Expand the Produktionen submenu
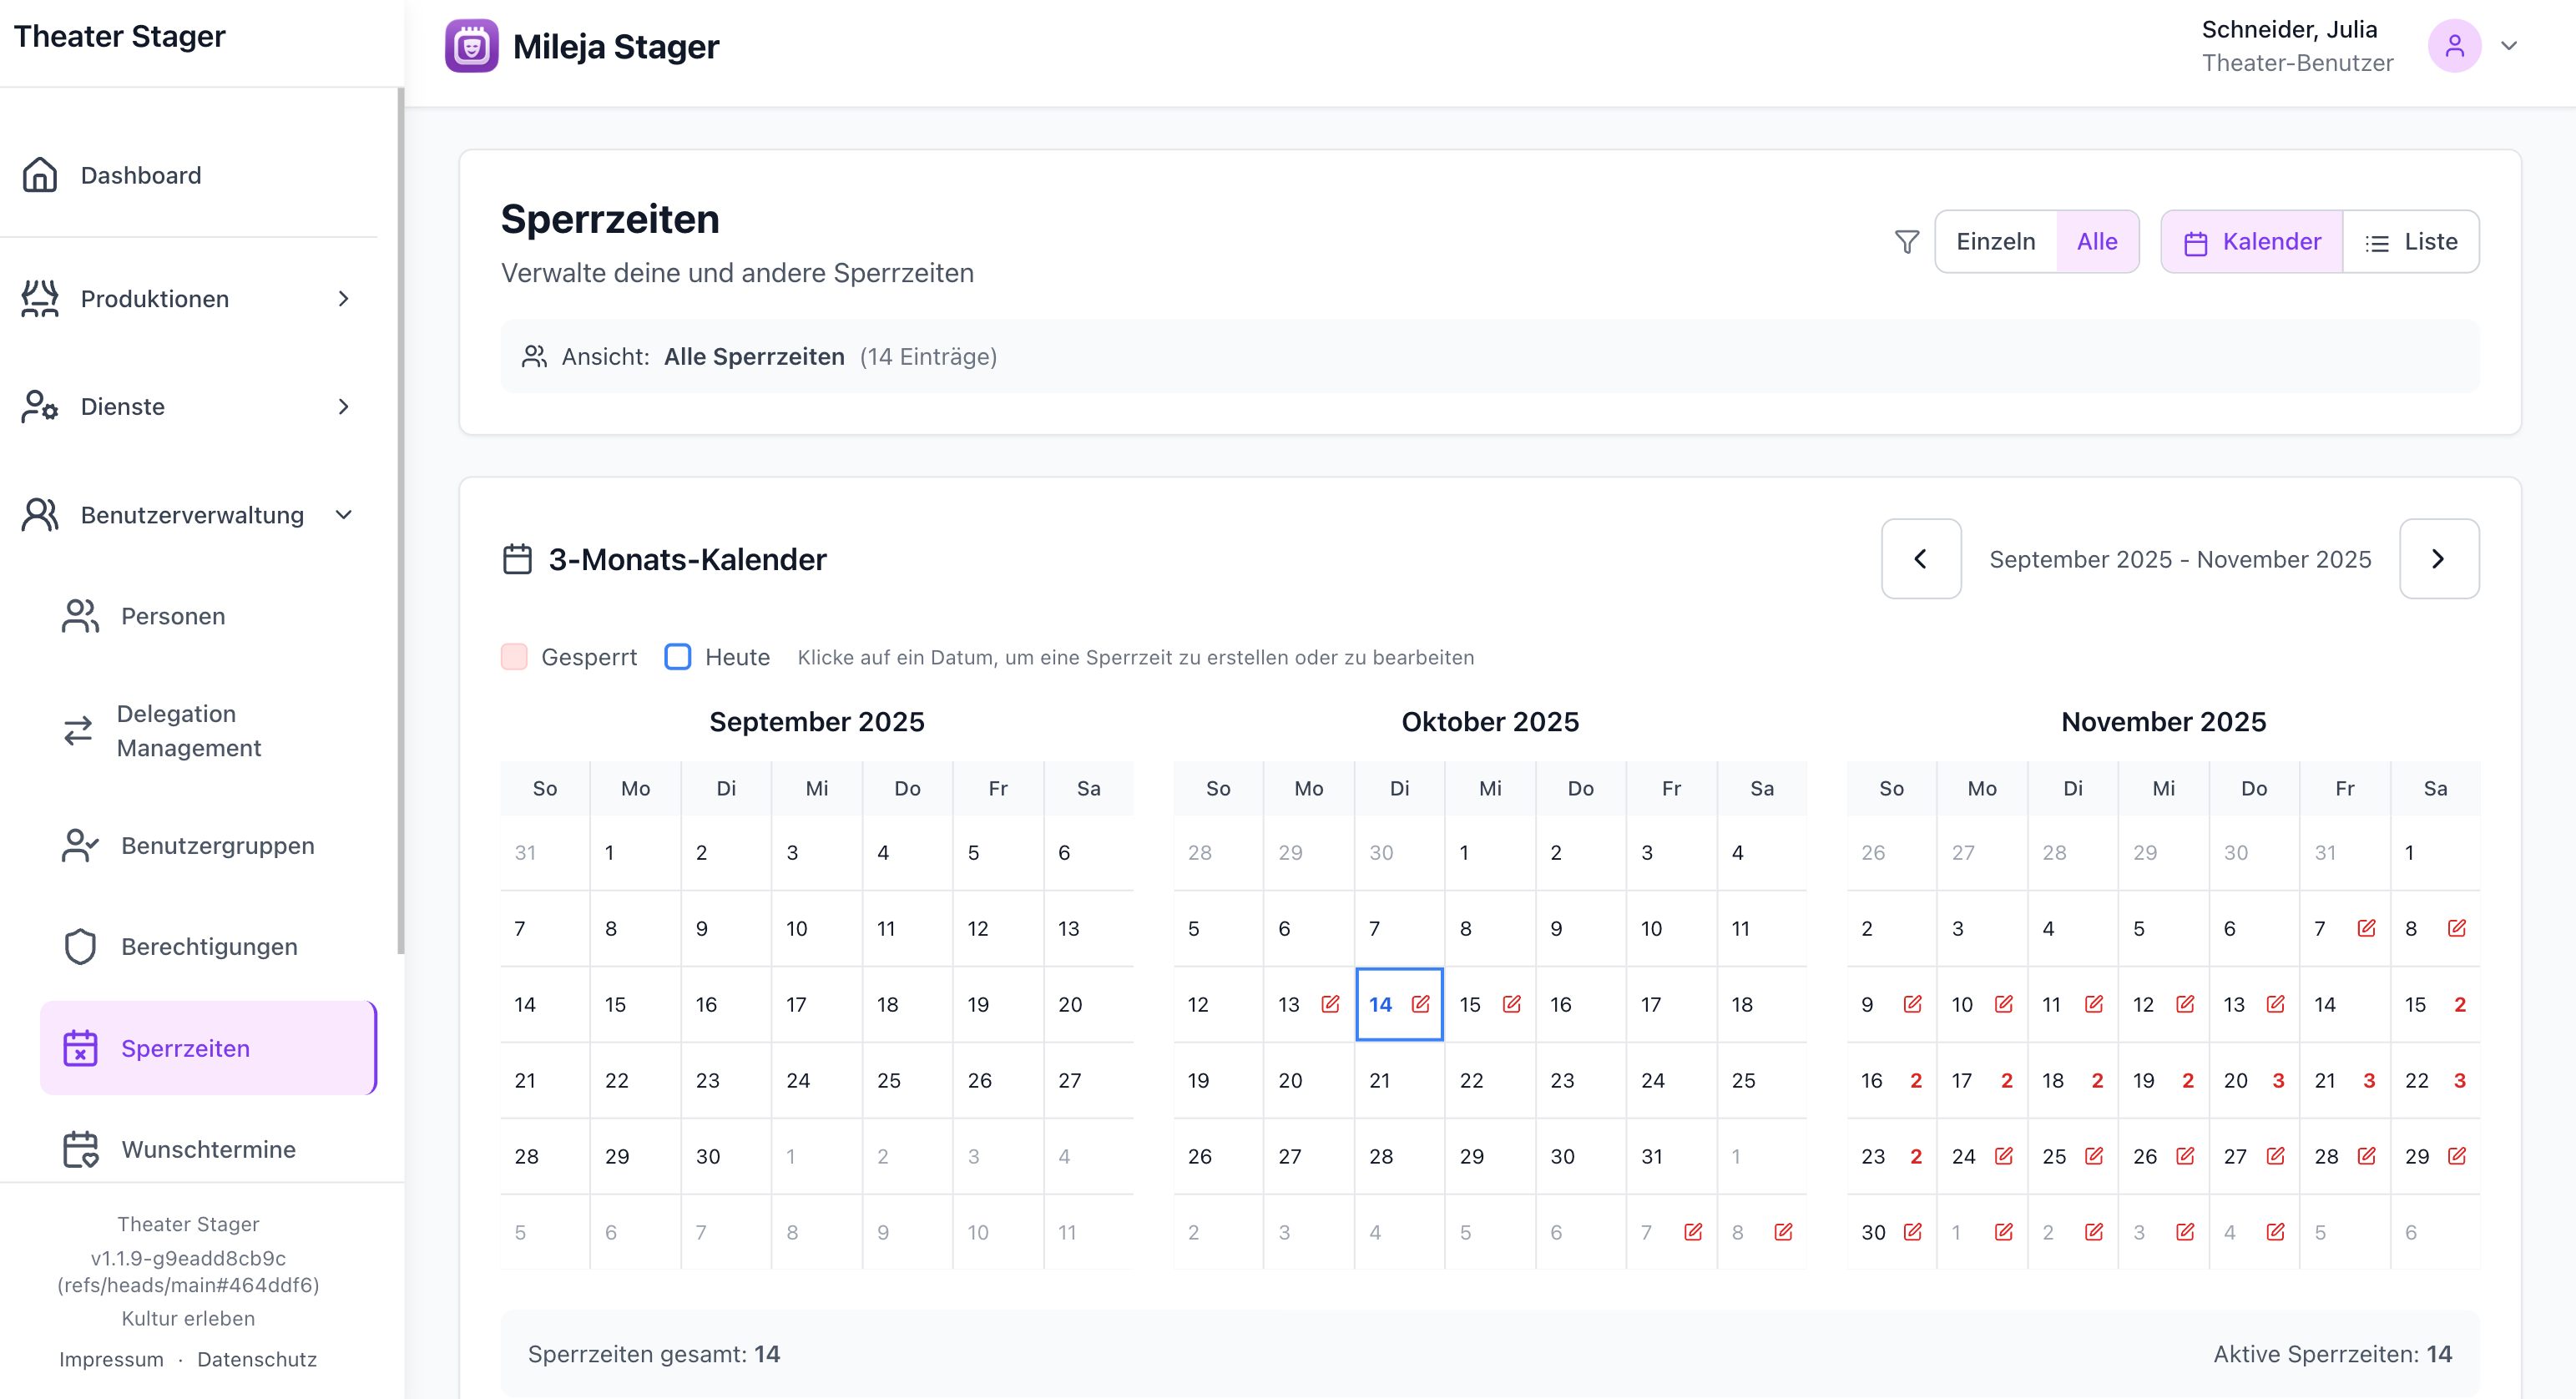The height and width of the screenshot is (1399, 2576). [x=343, y=299]
